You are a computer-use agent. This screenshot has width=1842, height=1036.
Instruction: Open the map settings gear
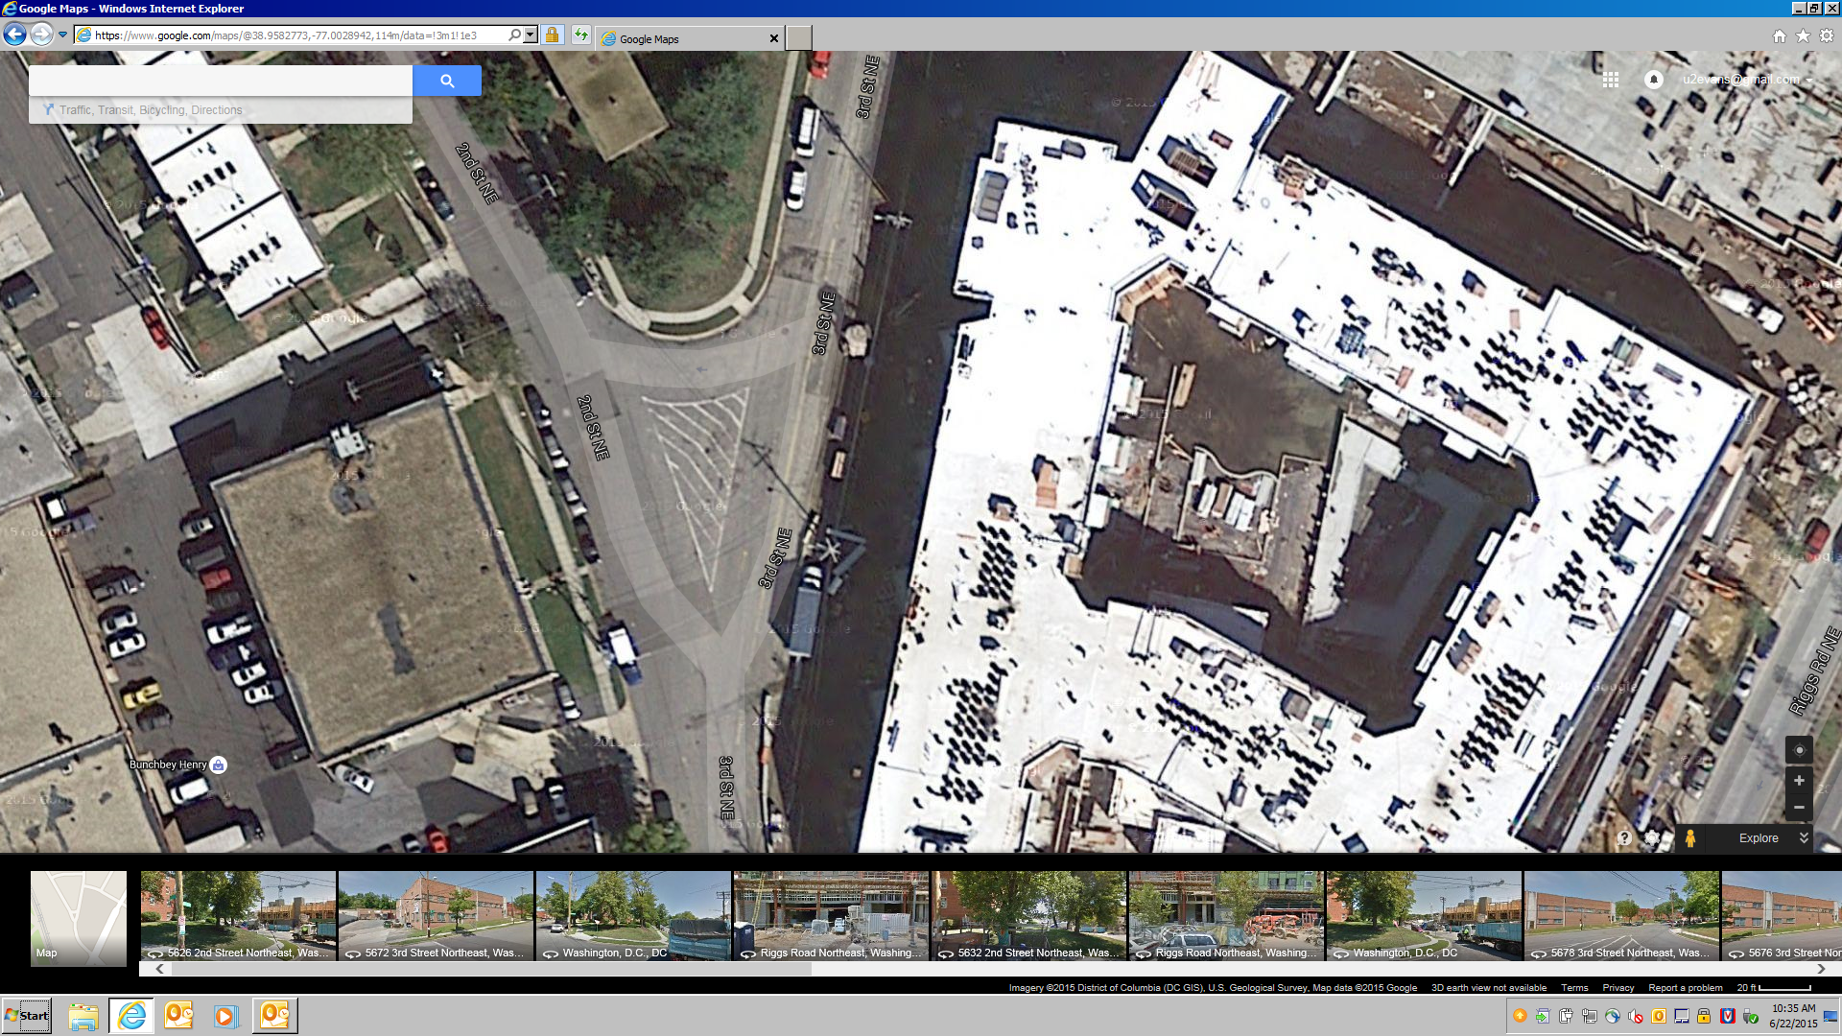coord(1652,837)
